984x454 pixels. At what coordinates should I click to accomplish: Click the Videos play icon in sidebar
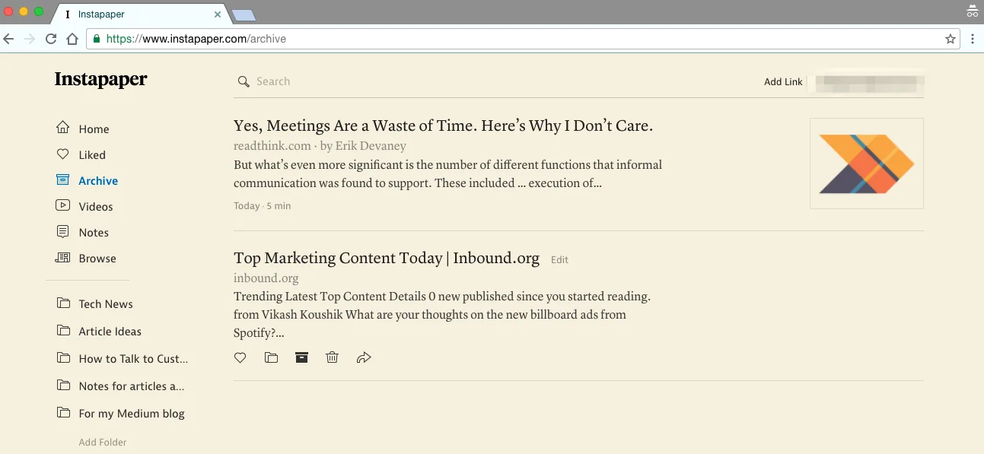[x=63, y=205]
